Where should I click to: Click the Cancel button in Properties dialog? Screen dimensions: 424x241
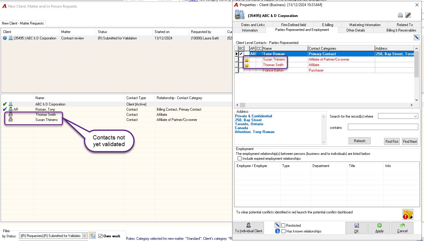click(x=402, y=228)
